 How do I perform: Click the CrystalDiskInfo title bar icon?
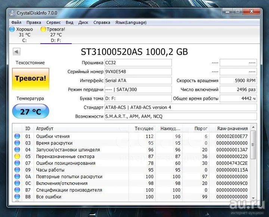12,13
